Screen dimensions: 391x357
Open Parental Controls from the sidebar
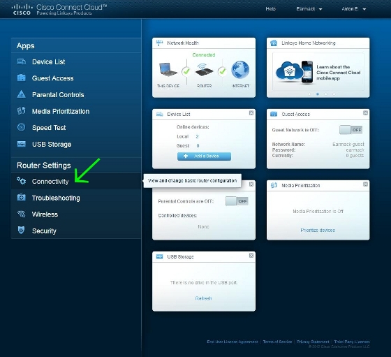point(76,94)
